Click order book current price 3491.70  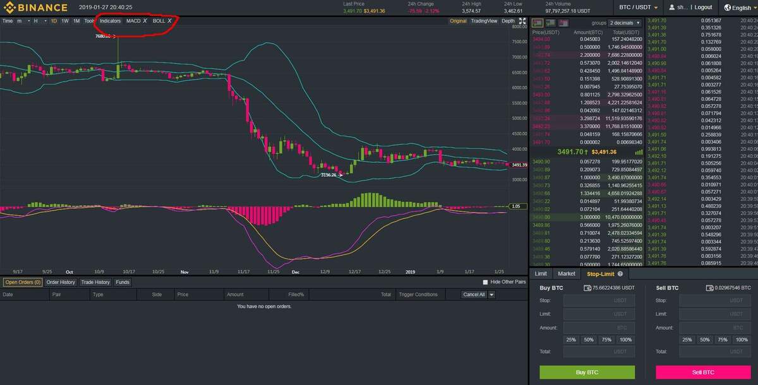(x=572, y=152)
